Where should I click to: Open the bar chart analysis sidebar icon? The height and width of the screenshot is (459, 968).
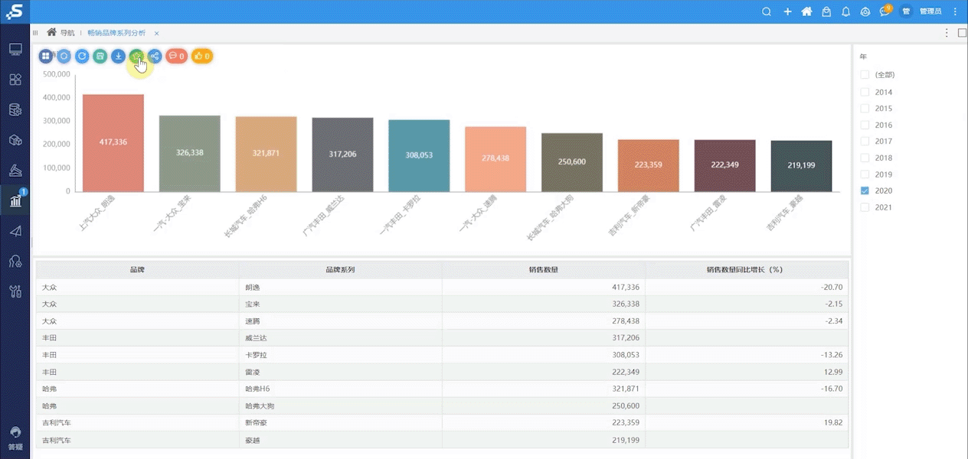click(15, 200)
